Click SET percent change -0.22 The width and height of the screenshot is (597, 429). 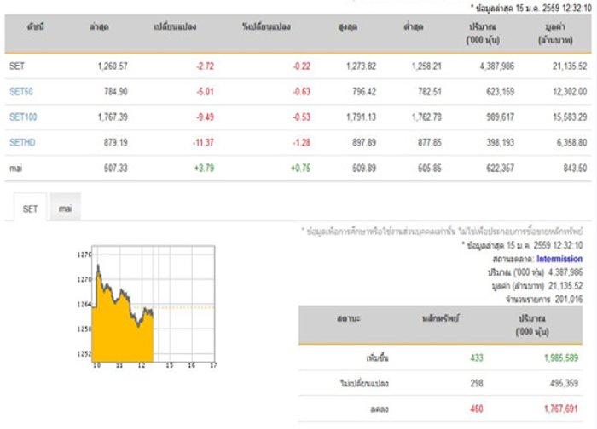[x=302, y=66]
